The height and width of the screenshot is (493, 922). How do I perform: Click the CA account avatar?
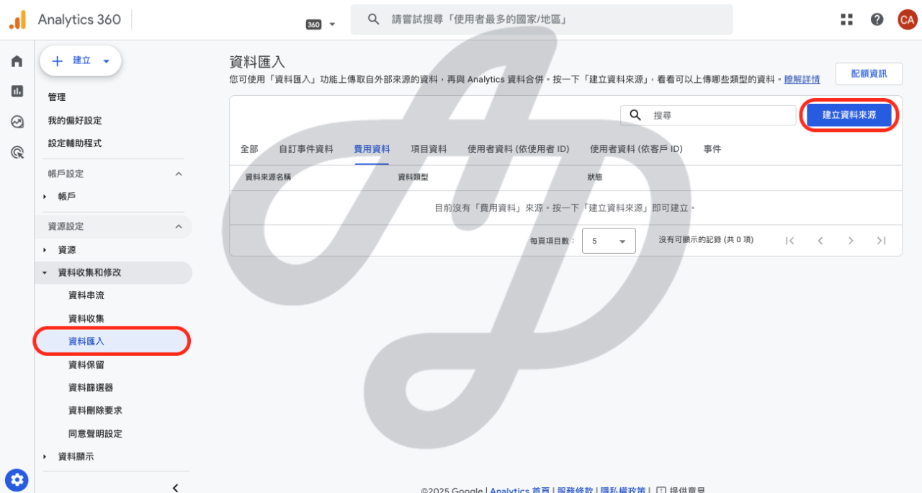907,19
